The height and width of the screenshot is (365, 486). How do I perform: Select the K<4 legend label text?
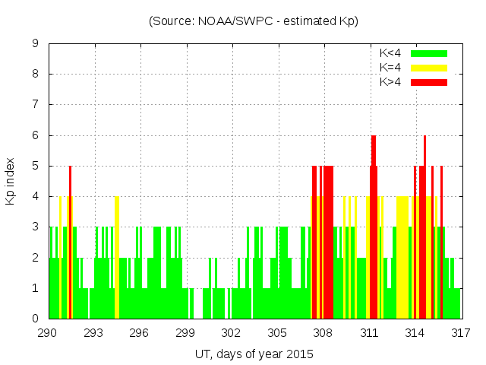coord(390,53)
